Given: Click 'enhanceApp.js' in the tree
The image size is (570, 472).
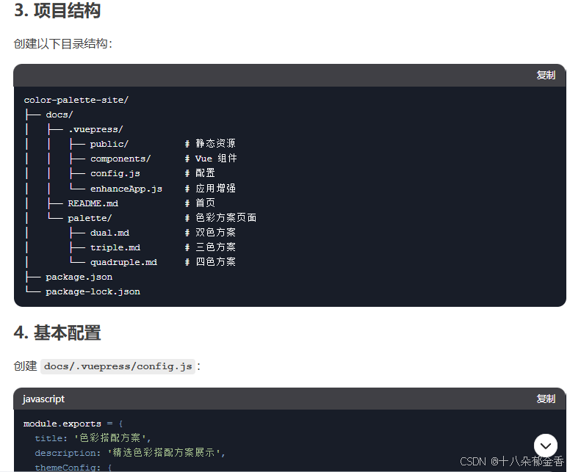Looking at the screenshot, I should pos(126,189).
